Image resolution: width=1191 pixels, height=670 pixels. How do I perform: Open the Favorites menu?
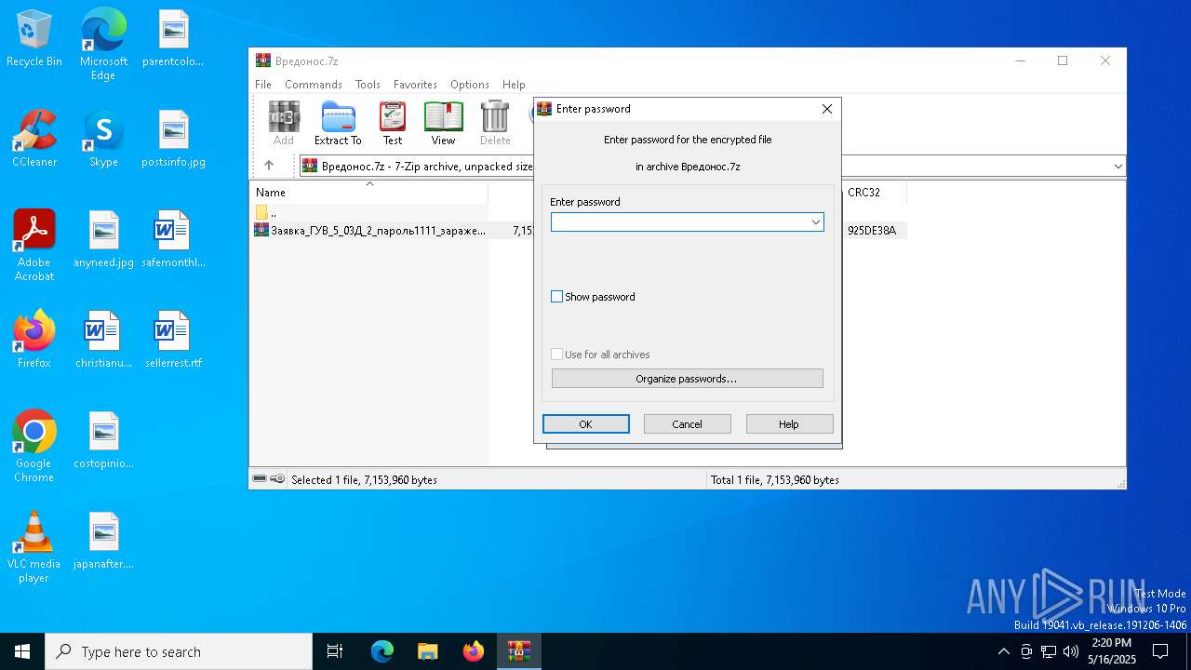coord(415,85)
